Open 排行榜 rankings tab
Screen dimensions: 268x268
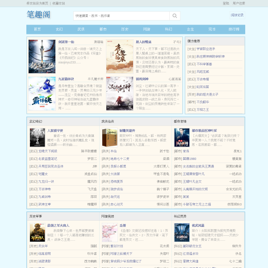(234, 29)
